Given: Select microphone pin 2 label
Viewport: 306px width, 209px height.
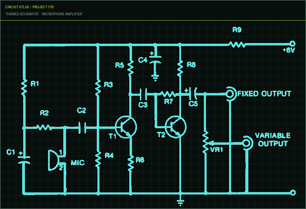Looking at the screenshot, I should point(61,168).
